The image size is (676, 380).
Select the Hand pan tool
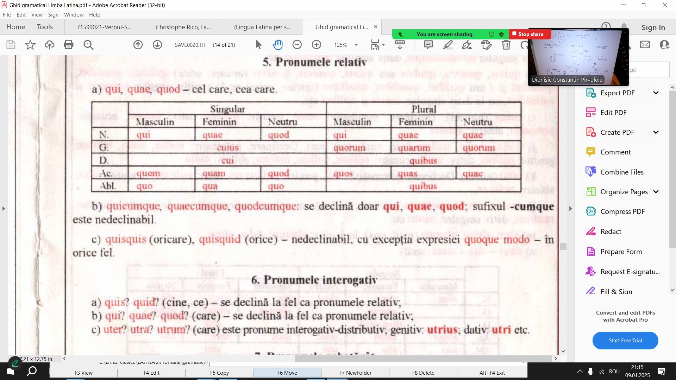(278, 45)
